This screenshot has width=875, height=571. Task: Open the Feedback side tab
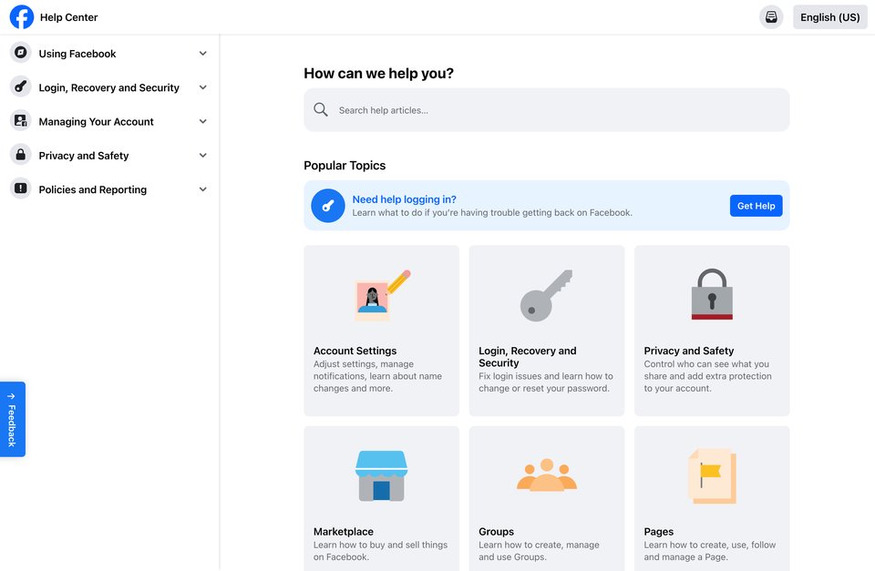pos(12,419)
